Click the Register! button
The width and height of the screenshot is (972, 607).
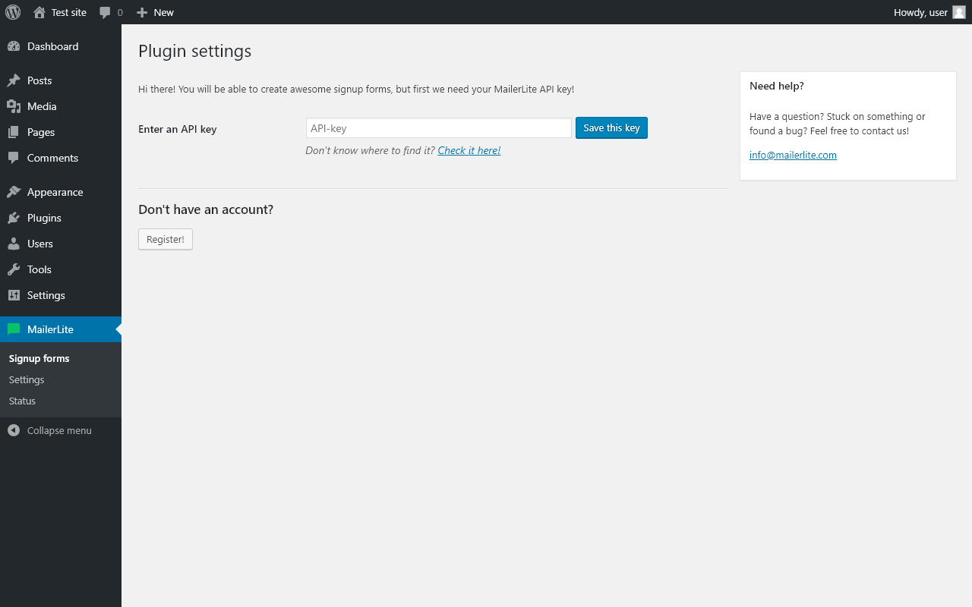point(166,239)
